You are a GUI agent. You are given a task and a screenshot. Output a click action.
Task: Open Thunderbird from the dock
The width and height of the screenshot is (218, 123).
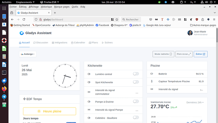(4, 81)
